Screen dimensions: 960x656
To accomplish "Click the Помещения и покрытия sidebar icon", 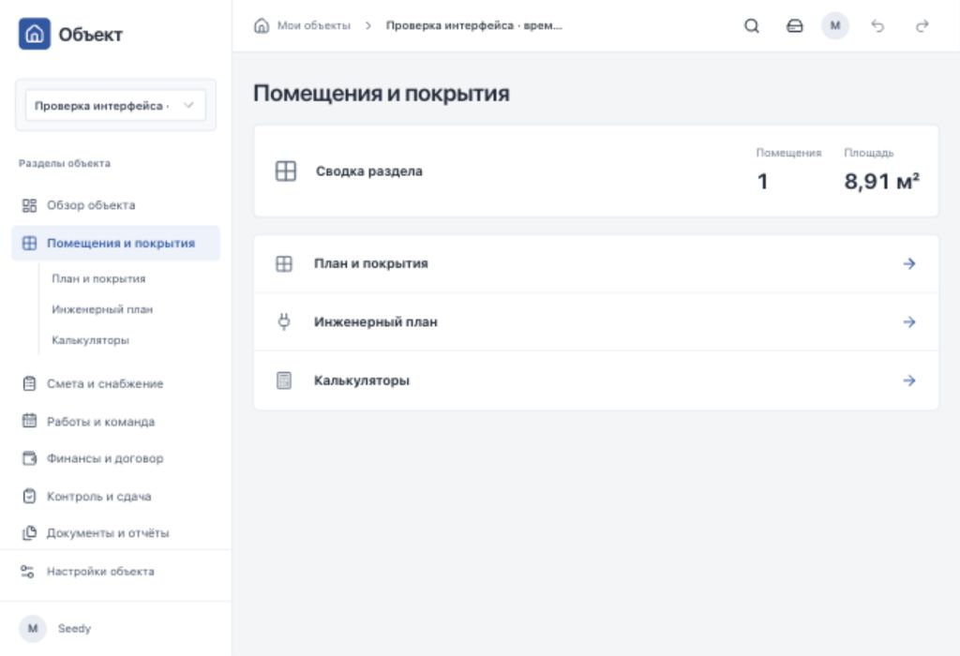I will click(29, 243).
